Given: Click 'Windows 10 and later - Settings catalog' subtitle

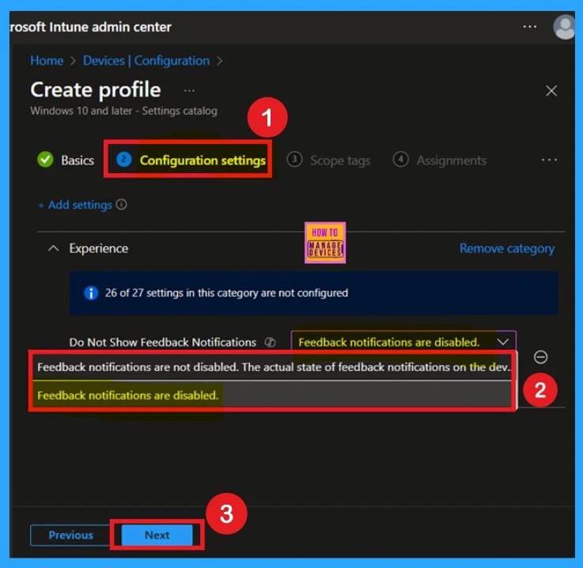Looking at the screenshot, I should coord(124,111).
